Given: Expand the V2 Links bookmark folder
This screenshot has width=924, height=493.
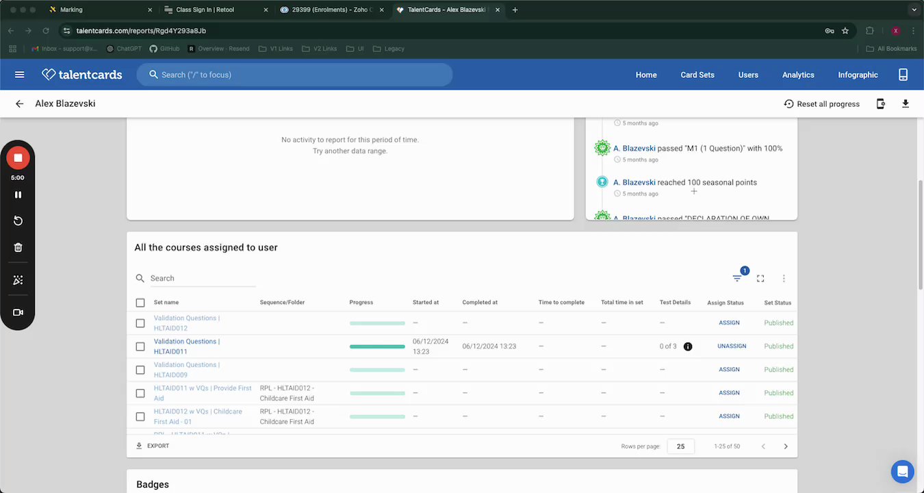Looking at the screenshot, I should (x=320, y=49).
